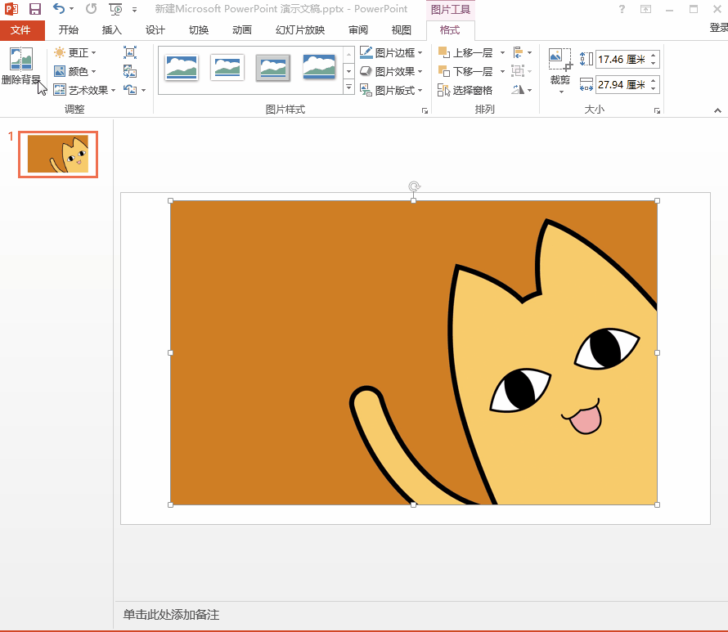The image size is (728, 632).
Task: Open the 图片效果 (Picture Effects) dropdown
Action: click(x=392, y=71)
